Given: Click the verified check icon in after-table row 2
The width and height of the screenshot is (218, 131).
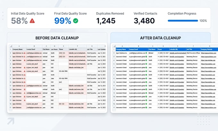Looking at the screenshot, I should [x=147, y=53].
